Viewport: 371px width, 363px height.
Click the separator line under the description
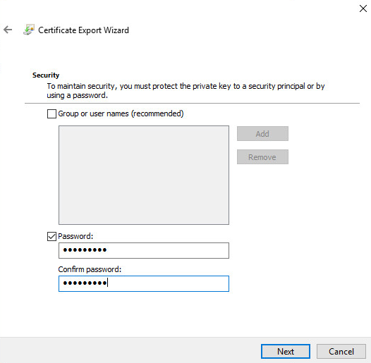(192, 104)
